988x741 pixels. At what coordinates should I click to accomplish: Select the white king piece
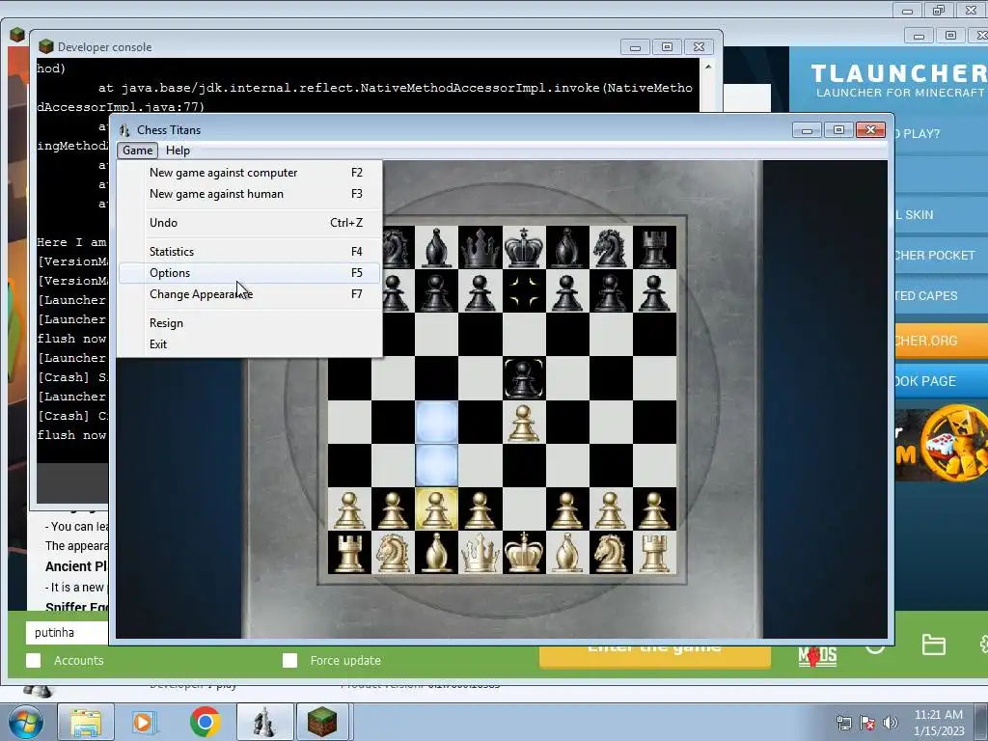pos(524,553)
